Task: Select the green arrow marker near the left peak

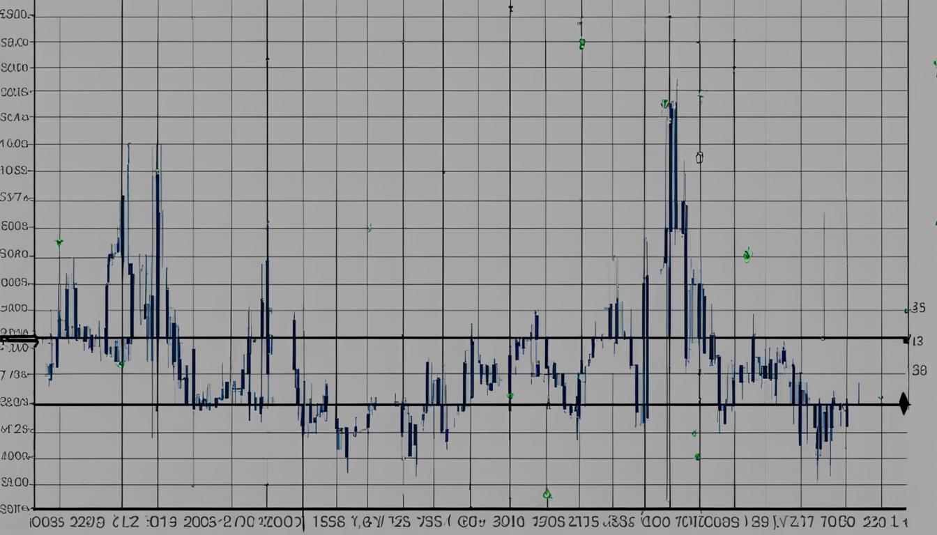Action: pyautogui.click(x=59, y=243)
